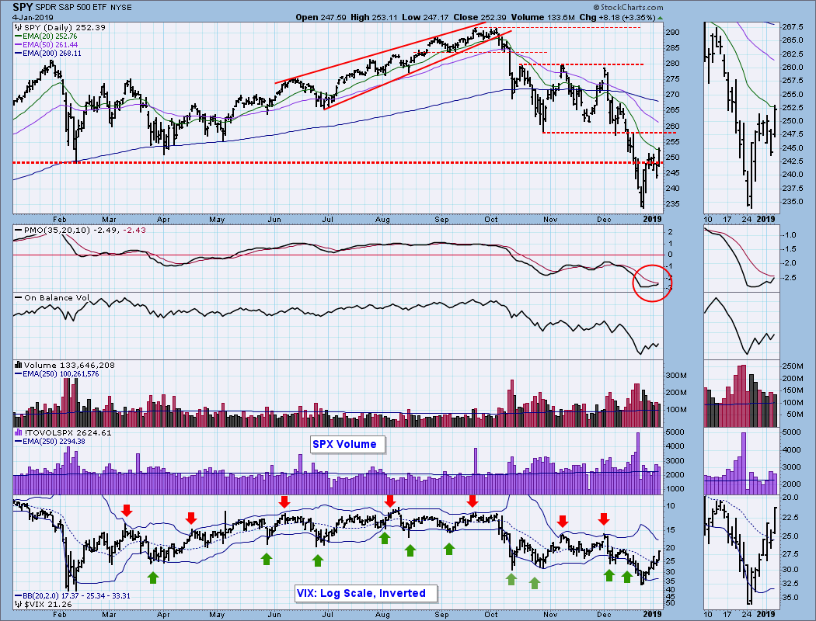Image resolution: width=816 pixels, height=621 pixels.
Task: Click the Jul label under the price panel
Action: [327, 220]
